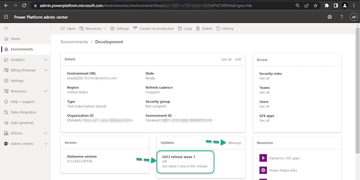Image resolution: width=360 pixels, height=180 pixels.
Task: Toggle browser side panel icon
Action: click(336, 6)
